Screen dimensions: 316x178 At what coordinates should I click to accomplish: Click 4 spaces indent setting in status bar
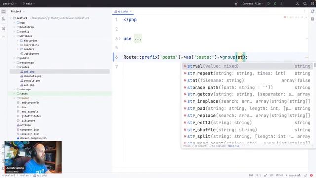(292, 175)
